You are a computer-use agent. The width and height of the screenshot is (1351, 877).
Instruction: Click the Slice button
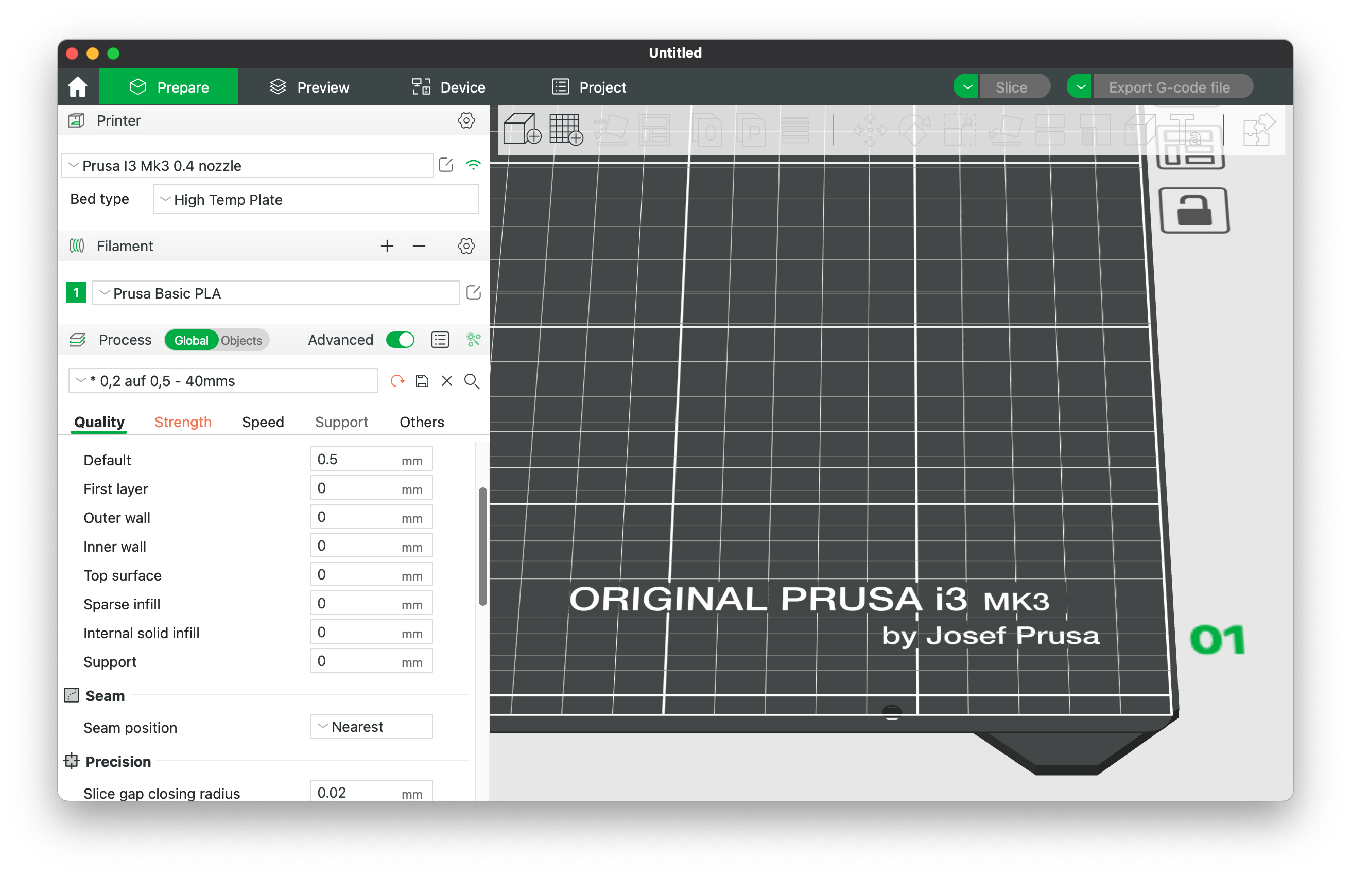point(1014,87)
